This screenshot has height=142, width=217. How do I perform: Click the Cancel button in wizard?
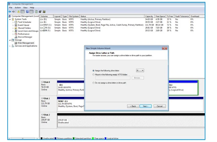pyautogui.click(x=160, y=106)
